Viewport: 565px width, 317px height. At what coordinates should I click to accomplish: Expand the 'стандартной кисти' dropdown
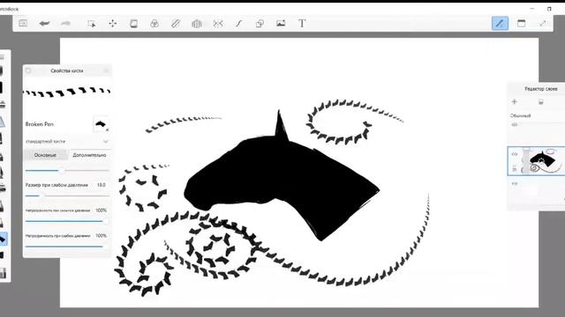pos(67,142)
